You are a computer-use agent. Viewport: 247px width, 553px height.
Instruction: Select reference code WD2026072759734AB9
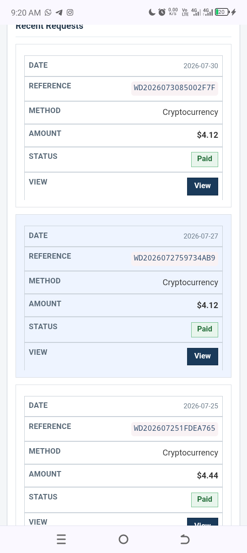(x=175, y=258)
